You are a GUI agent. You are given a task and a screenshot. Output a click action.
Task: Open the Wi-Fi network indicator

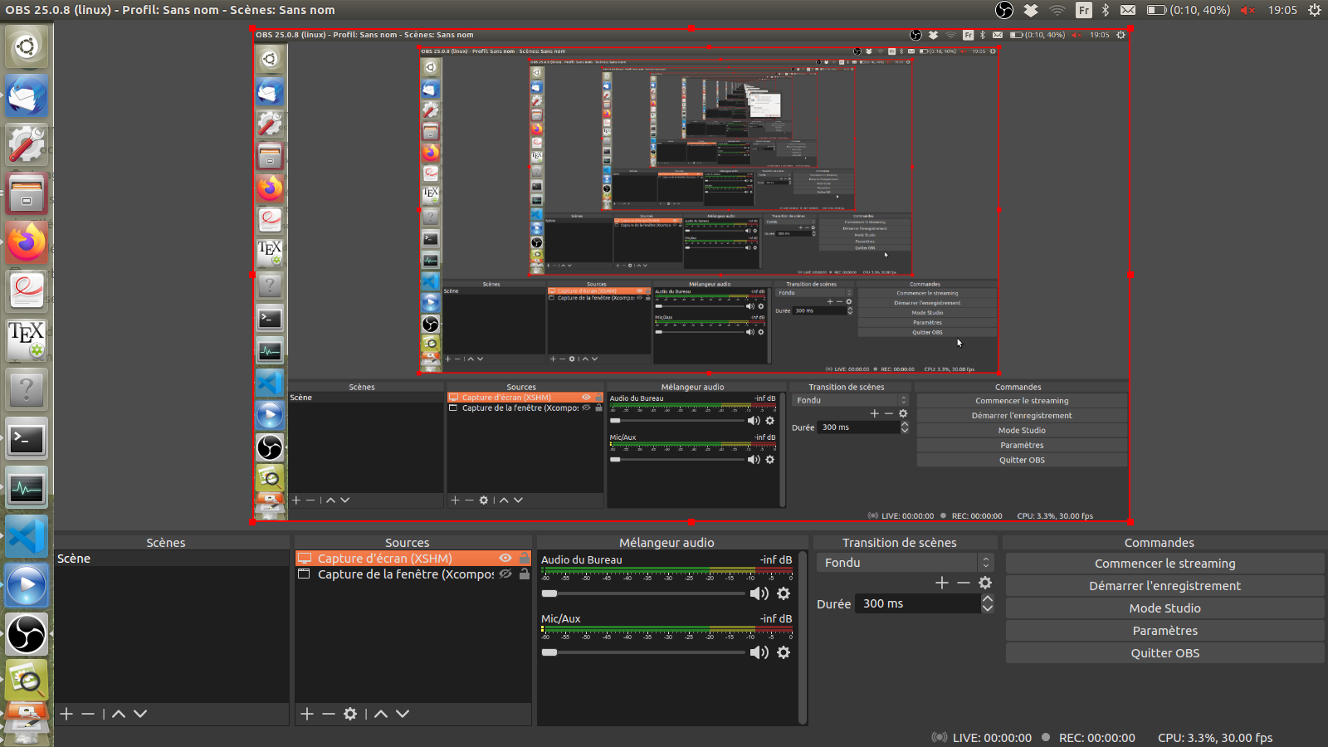tap(1057, 10)
